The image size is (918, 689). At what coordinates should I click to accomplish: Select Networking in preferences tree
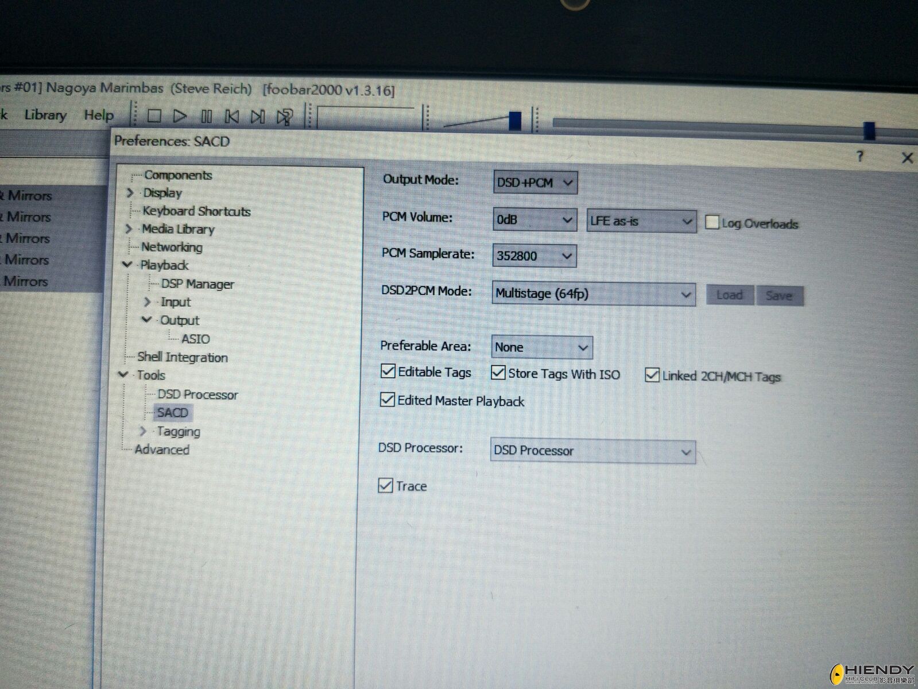coord(172,247)
